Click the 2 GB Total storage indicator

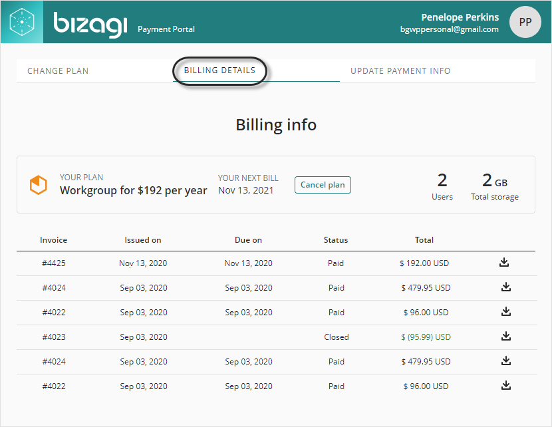pos(494,186)
